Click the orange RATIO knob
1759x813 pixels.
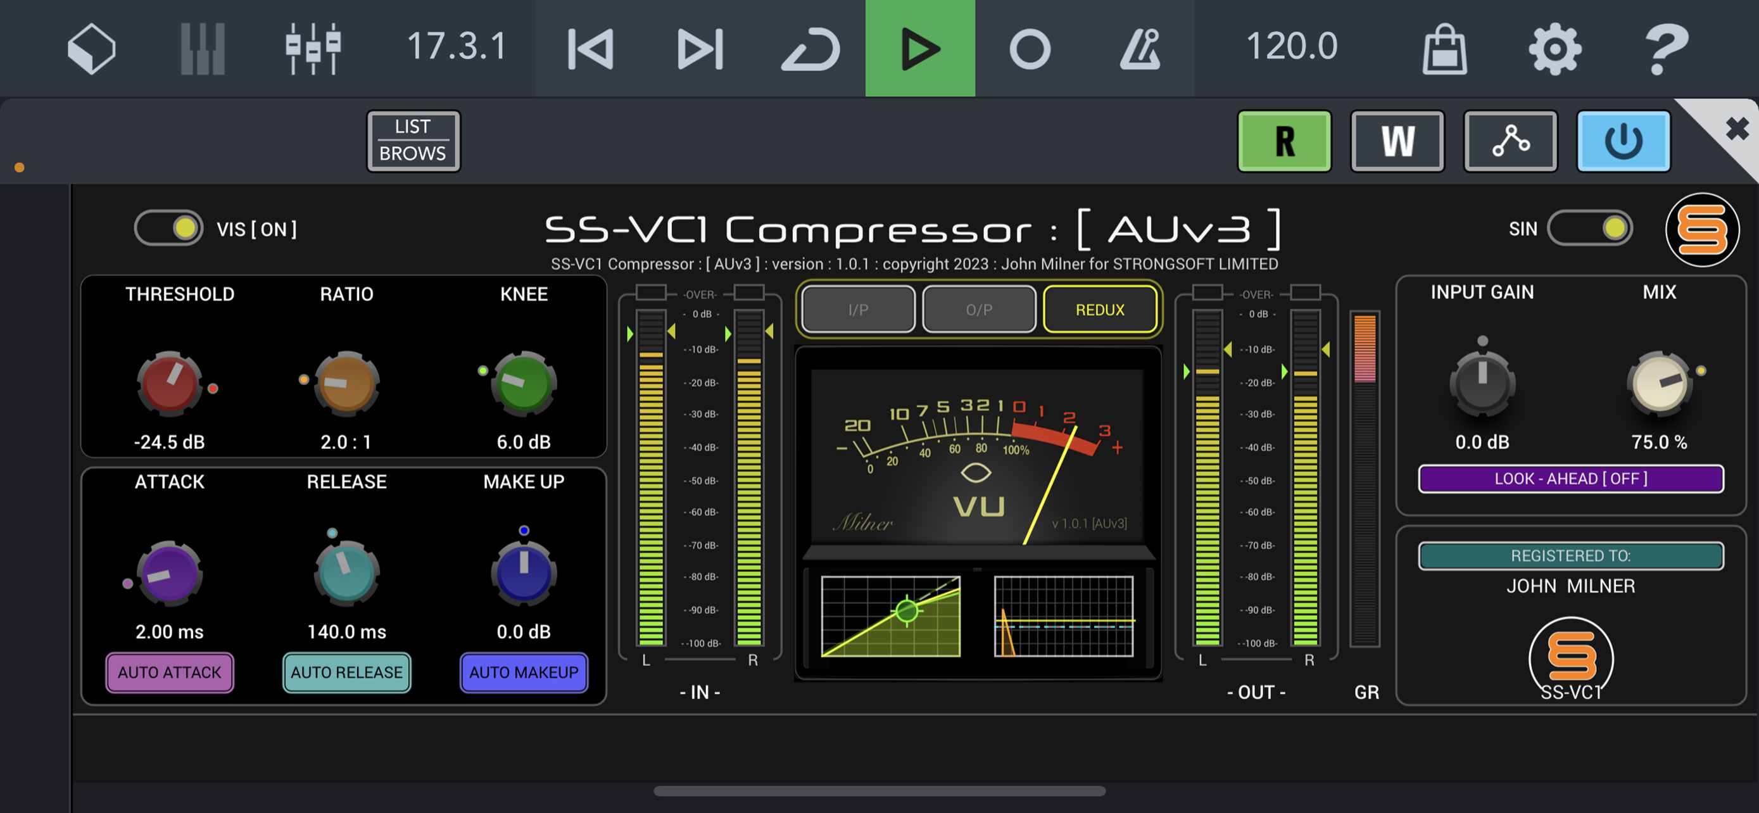[347, 384]
